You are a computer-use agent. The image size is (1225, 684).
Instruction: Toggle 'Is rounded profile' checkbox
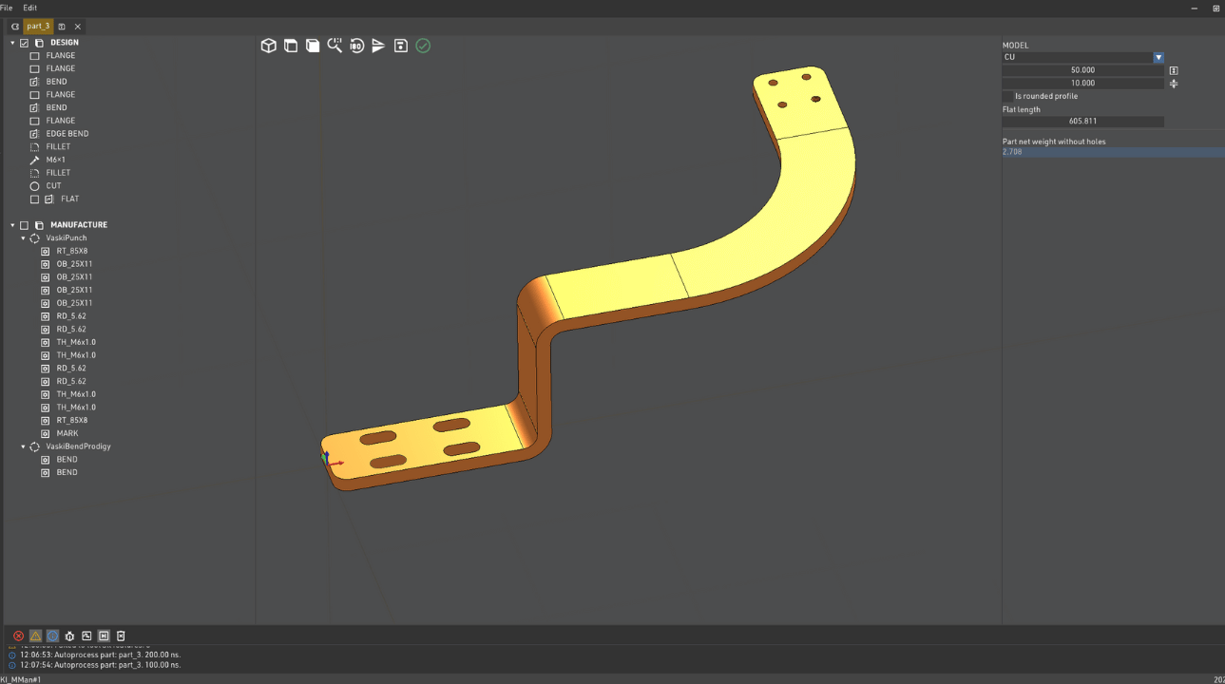pyautogui.click(x=1007, y=96)
